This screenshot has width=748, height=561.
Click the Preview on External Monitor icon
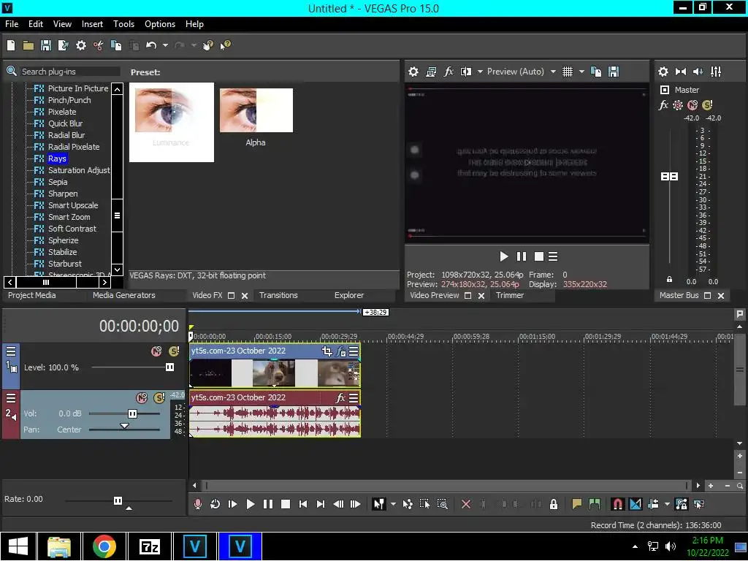coord(431,72)
